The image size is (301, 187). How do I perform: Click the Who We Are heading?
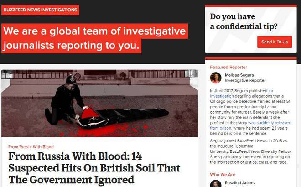point(223,175)
